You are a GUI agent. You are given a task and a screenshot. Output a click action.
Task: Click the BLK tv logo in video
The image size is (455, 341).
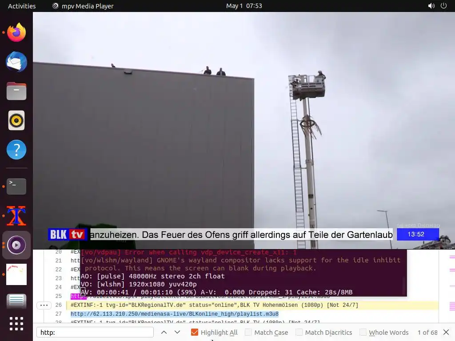click(x=68, y=234)
